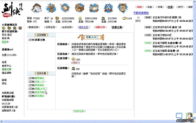Screen dimensions: 196x123
Task: Open the chat bubble icon at bottom right
Action: (x=179, y=116)
